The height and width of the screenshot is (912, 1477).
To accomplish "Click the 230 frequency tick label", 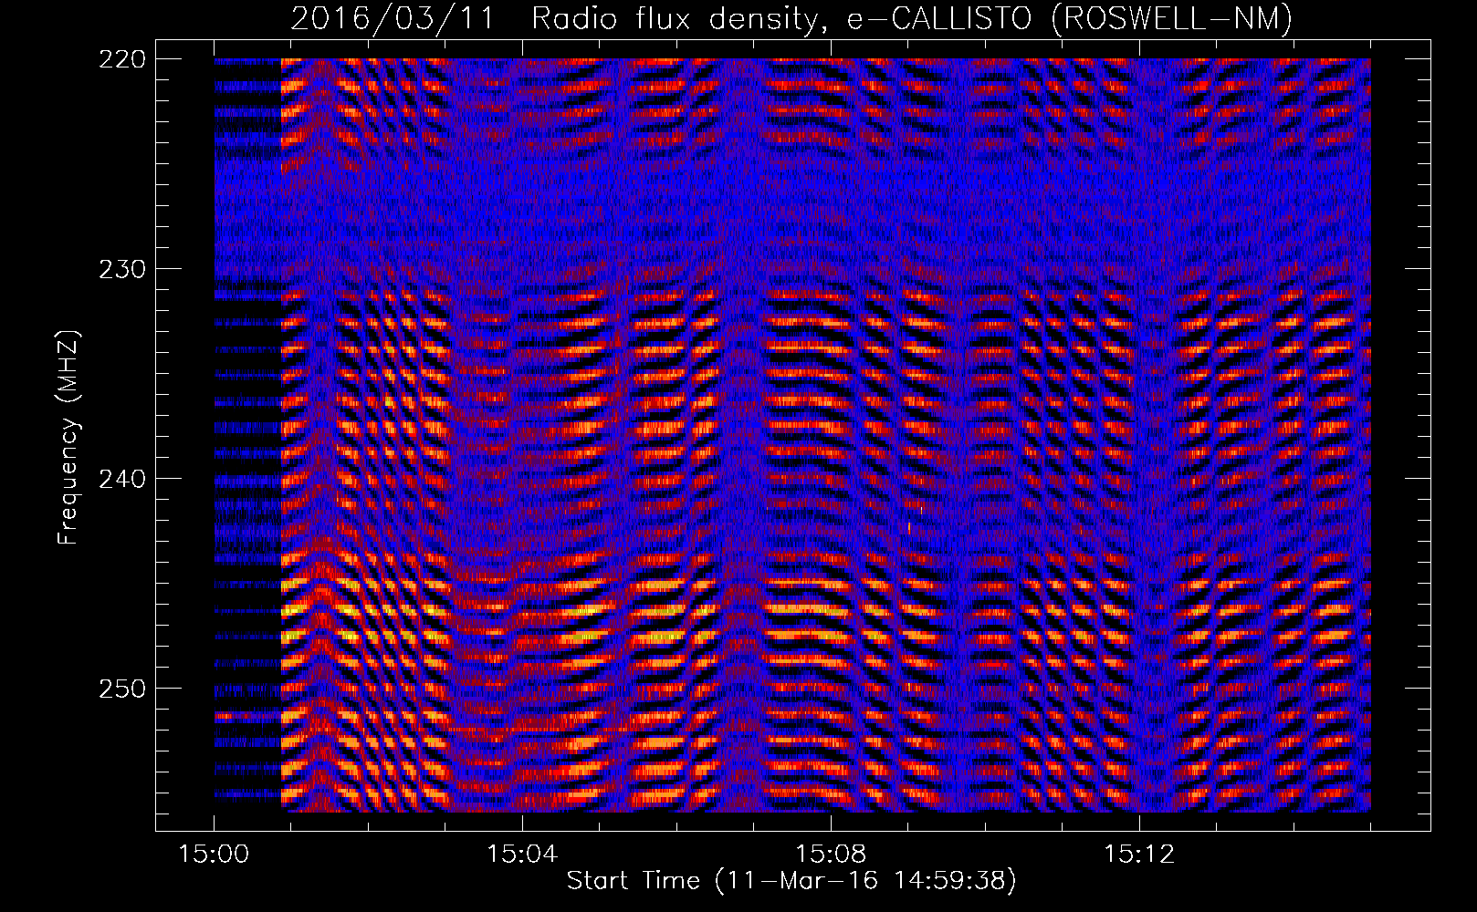I will pos(121,269).
